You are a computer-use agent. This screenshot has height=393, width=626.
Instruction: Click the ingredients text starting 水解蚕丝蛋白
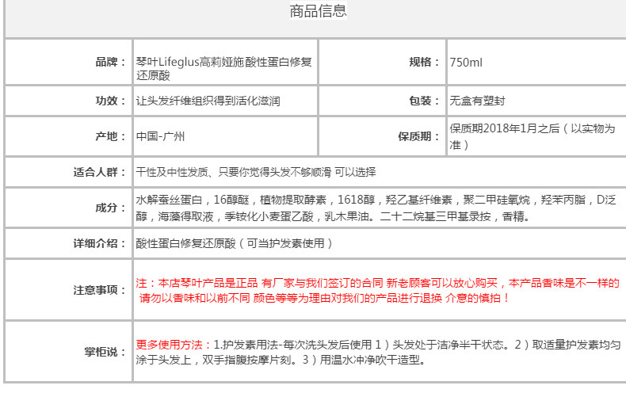[376, 208]
